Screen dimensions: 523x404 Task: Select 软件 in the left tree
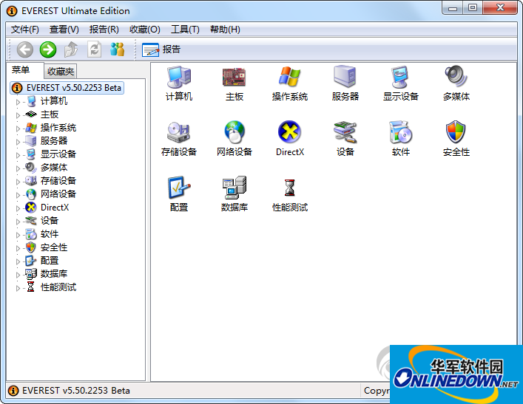pyautogui.click(x=50, y=234)
